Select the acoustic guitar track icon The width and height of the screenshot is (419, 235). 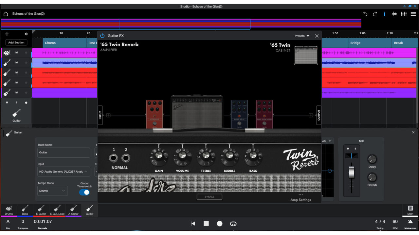7,93
